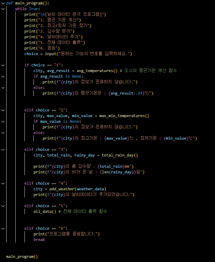Click the all_data() function call
This screenshot has width=215, height=262.
point(45,212)
